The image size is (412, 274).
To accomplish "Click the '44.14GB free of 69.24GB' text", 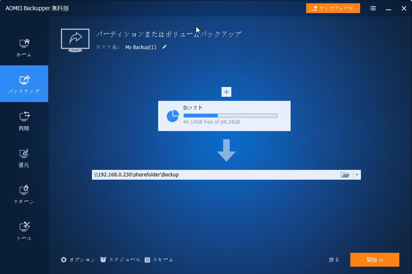I will coord(211,122).
